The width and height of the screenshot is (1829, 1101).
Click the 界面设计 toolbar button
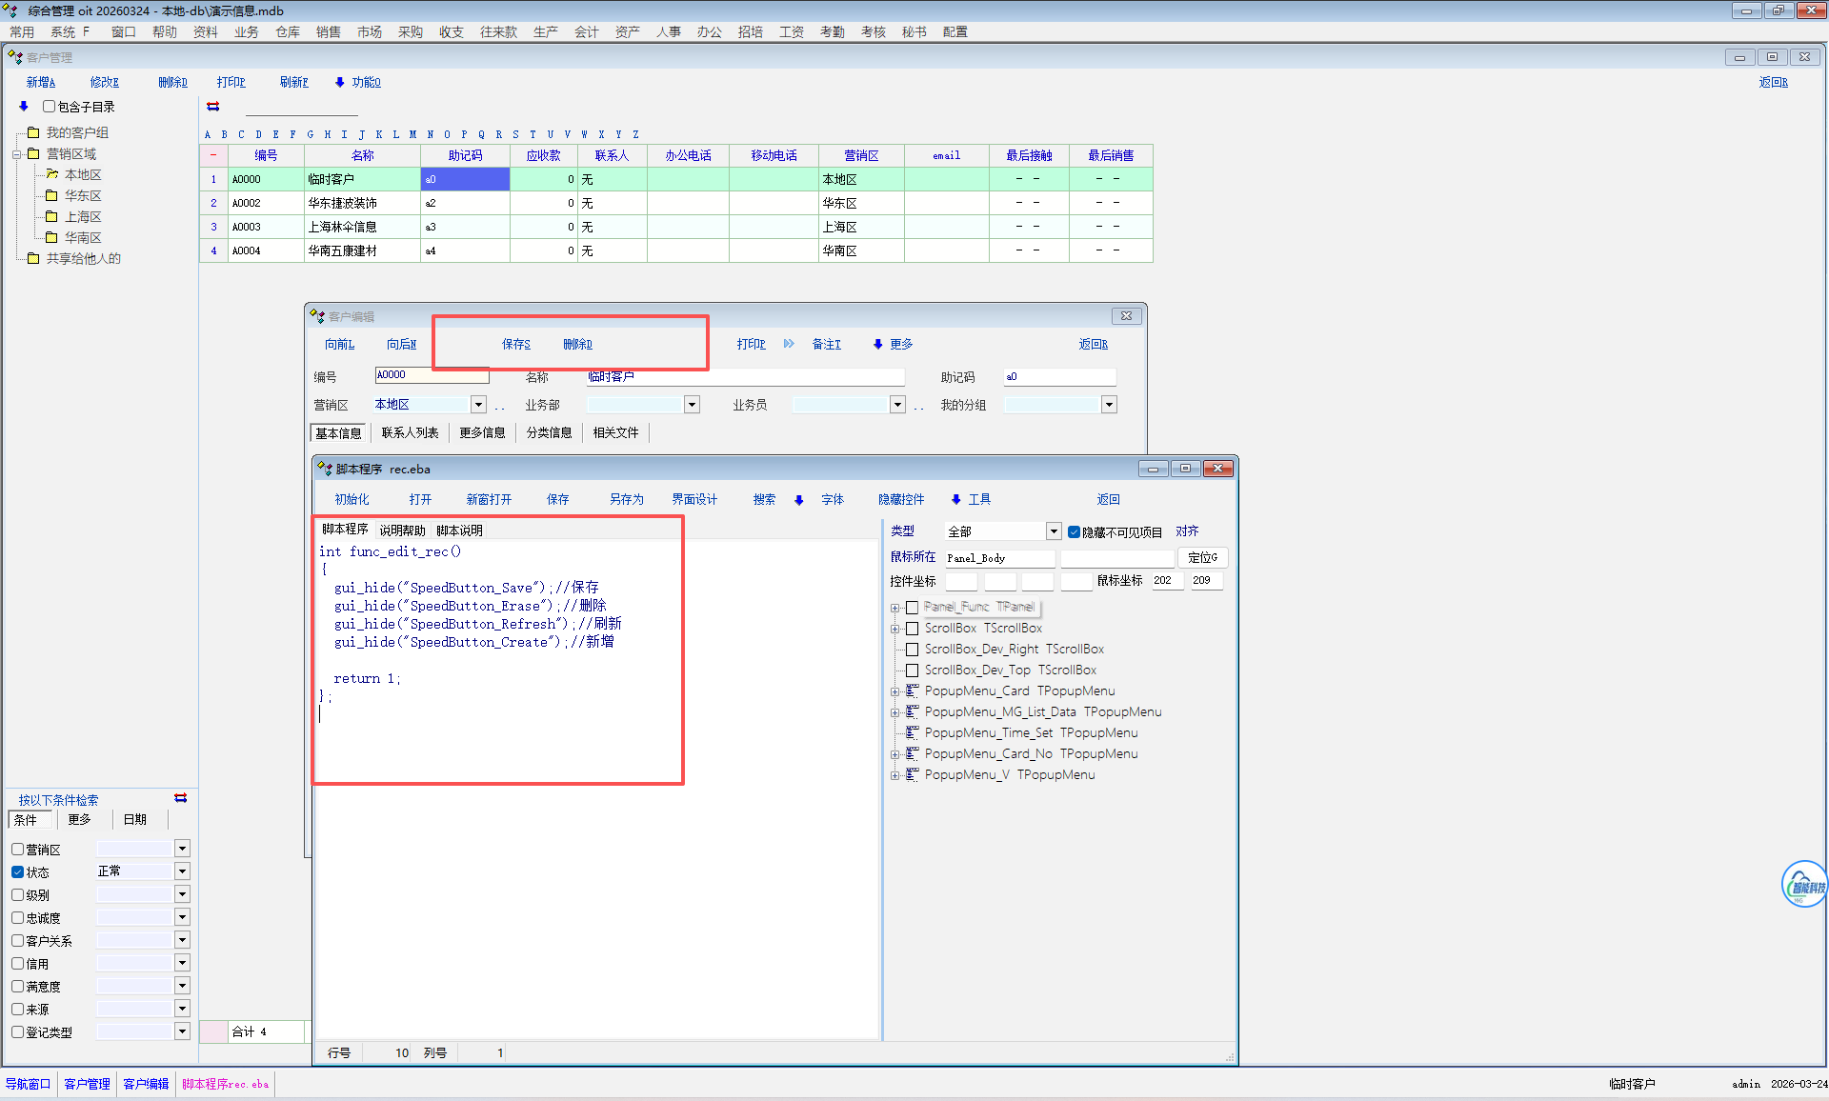693,499
